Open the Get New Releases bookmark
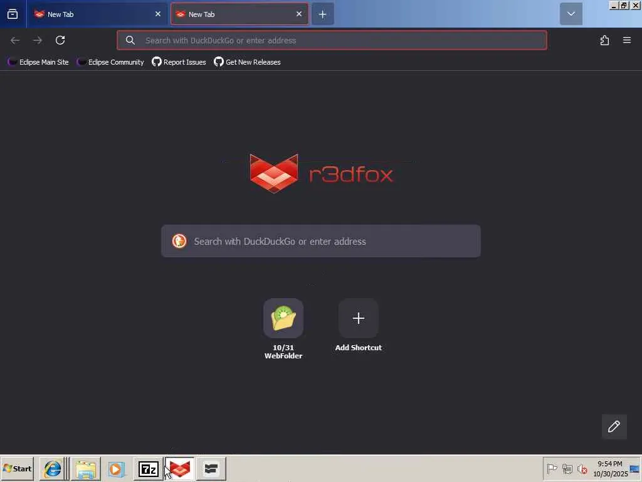The width and height of the screenshot is (642, 482). (247, 62)
